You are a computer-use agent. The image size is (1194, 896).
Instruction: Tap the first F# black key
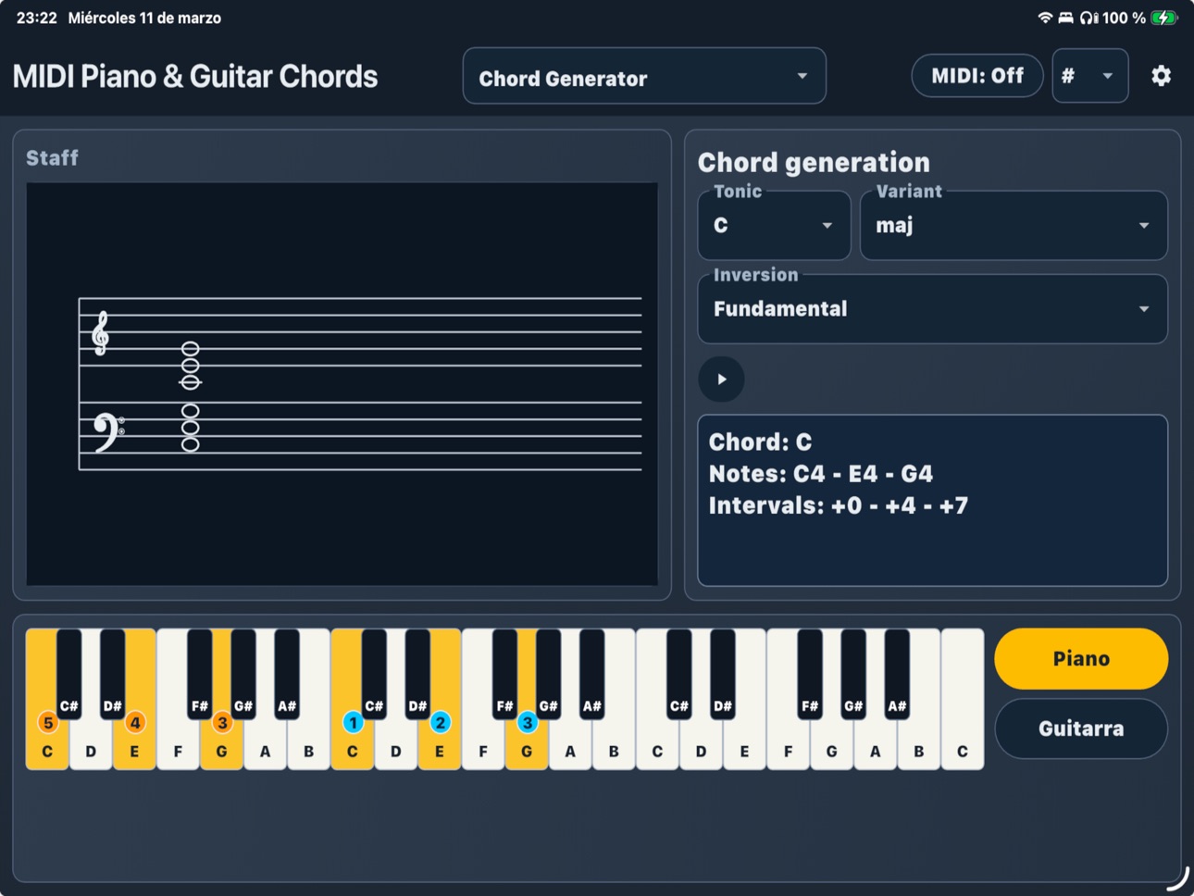point(200,674)
